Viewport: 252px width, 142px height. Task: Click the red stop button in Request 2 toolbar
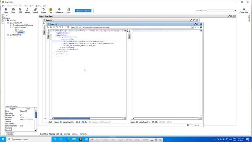[x=68, y=27]
